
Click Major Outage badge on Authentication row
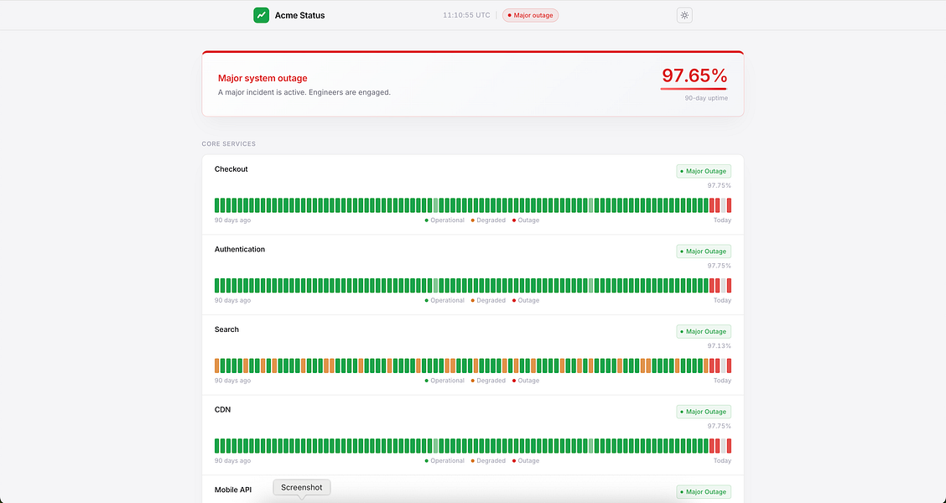pos(704,251)
